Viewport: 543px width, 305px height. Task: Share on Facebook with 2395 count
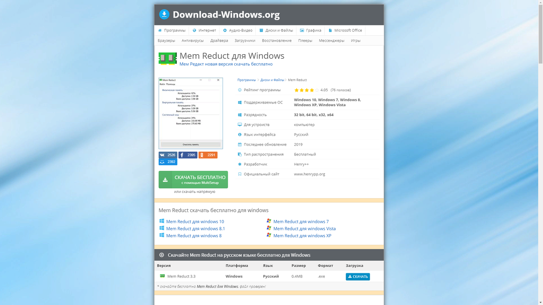tap(188, 155)
